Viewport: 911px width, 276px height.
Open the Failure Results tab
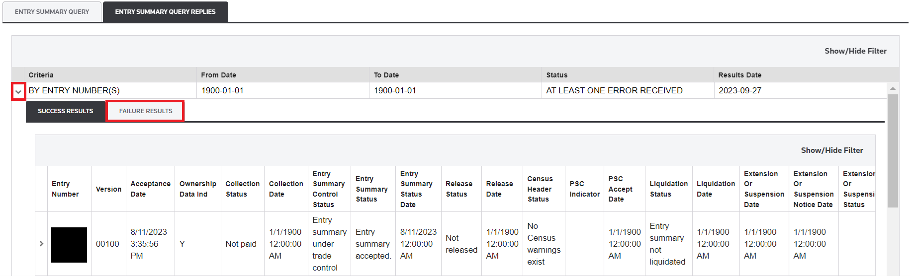tap(145, 111)
